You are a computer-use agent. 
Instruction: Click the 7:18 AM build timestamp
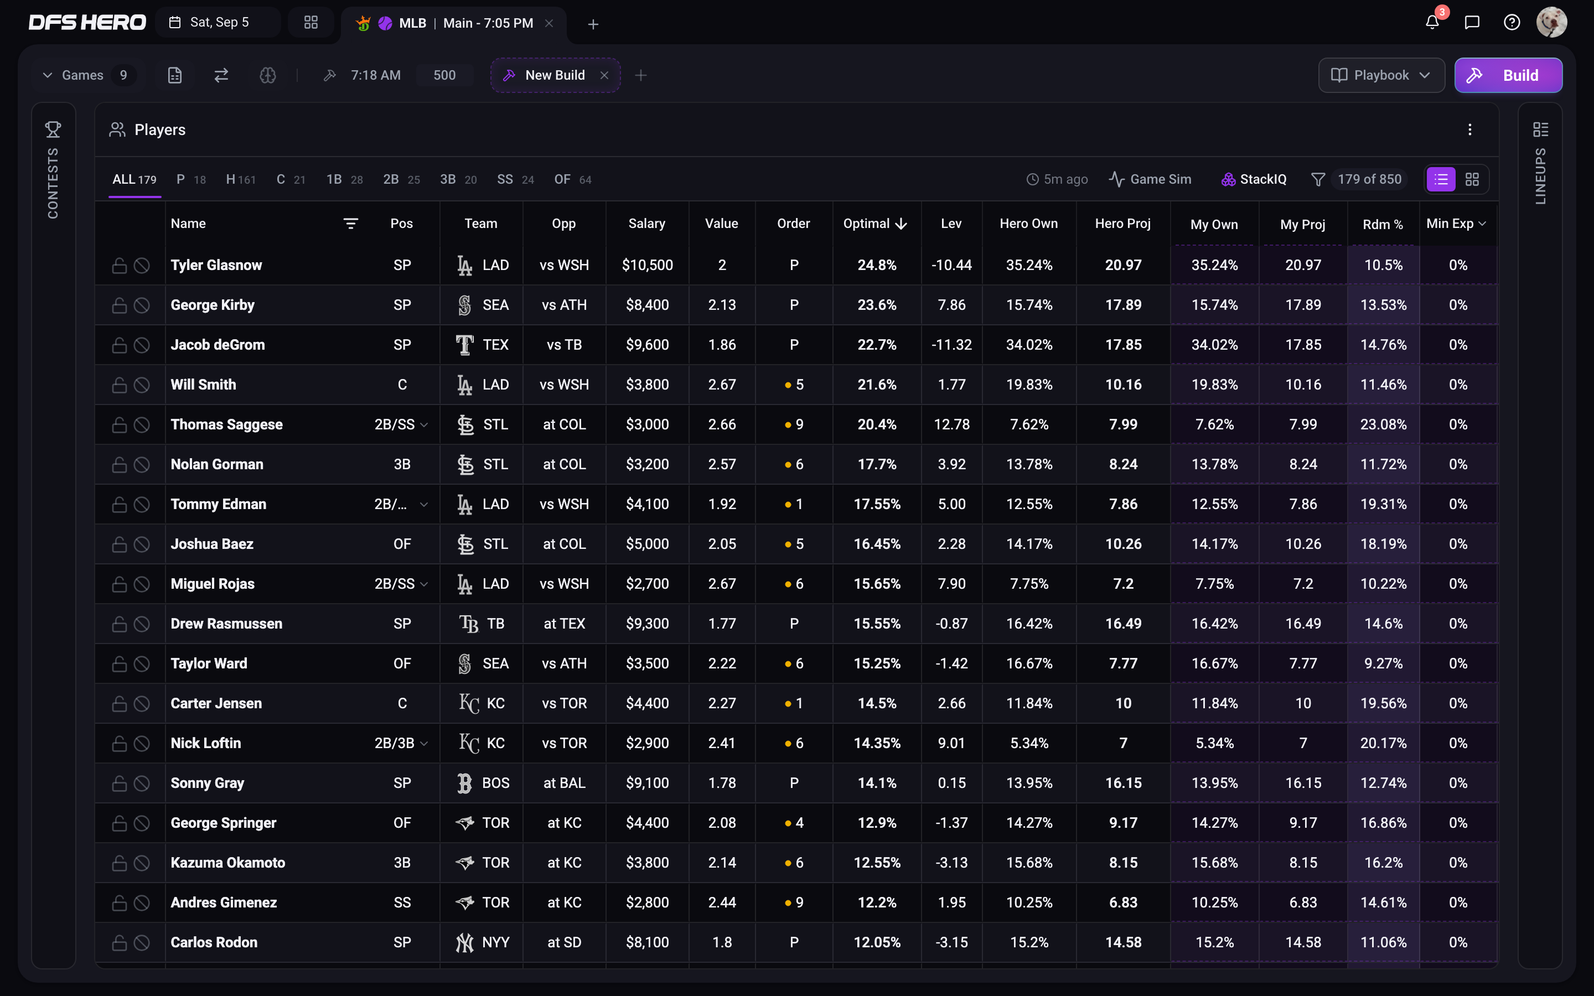(x=375, y=75)
